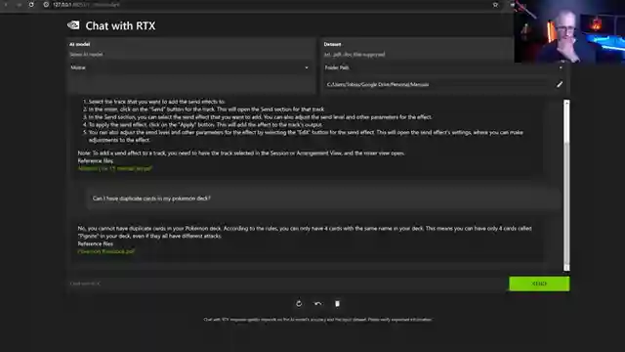Click the answer text starting 'No, you cannot'

point(305,232)
